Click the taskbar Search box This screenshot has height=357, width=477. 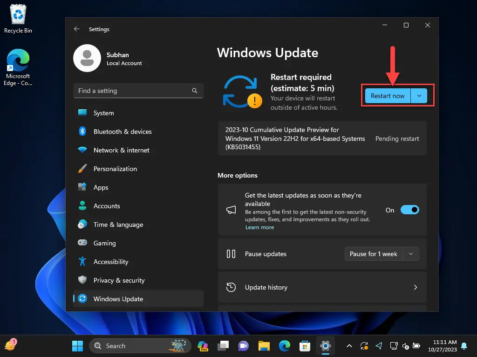click(140, 346)
